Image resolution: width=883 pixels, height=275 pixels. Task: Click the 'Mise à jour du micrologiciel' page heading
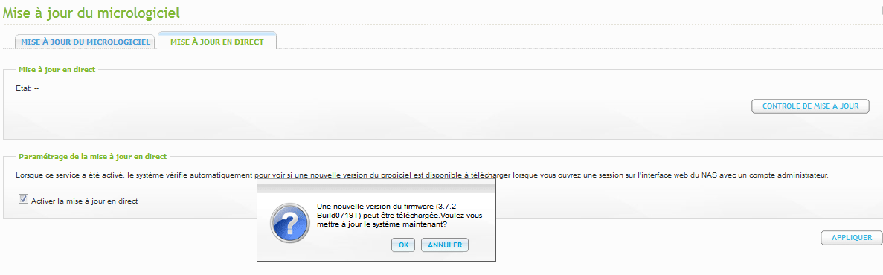91,13
